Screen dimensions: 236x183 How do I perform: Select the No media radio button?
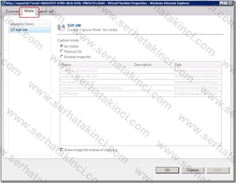click(61, 46)
